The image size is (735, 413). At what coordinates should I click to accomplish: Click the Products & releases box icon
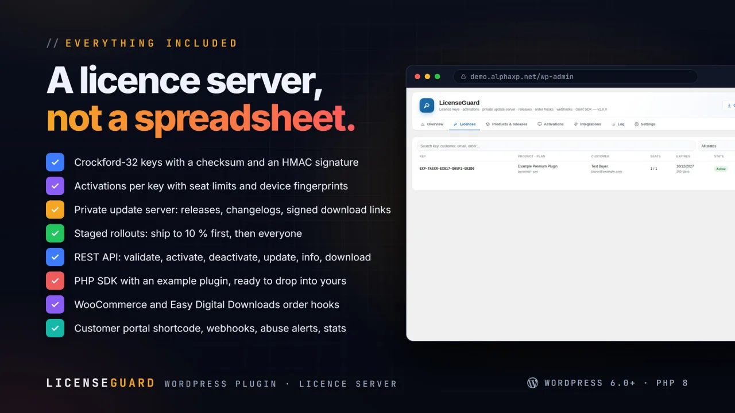488,124
